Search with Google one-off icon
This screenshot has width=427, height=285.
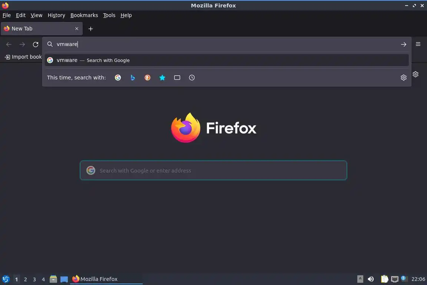coord(117,78)
